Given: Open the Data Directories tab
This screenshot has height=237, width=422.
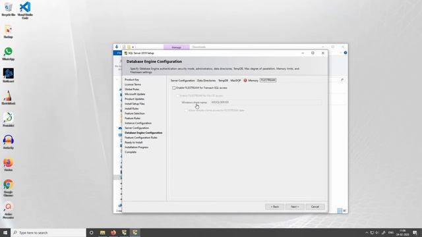Looking at the screenshot, I should point(206,80).
